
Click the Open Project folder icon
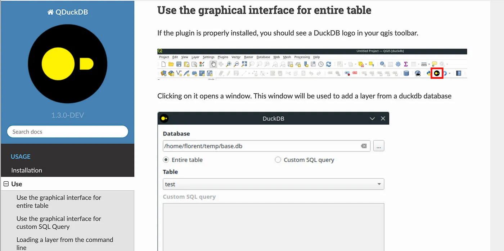pos(171,64)
